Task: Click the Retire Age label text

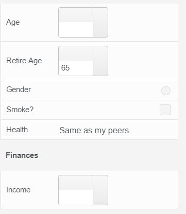Action: pyautogui.click(x=24, y=61)
